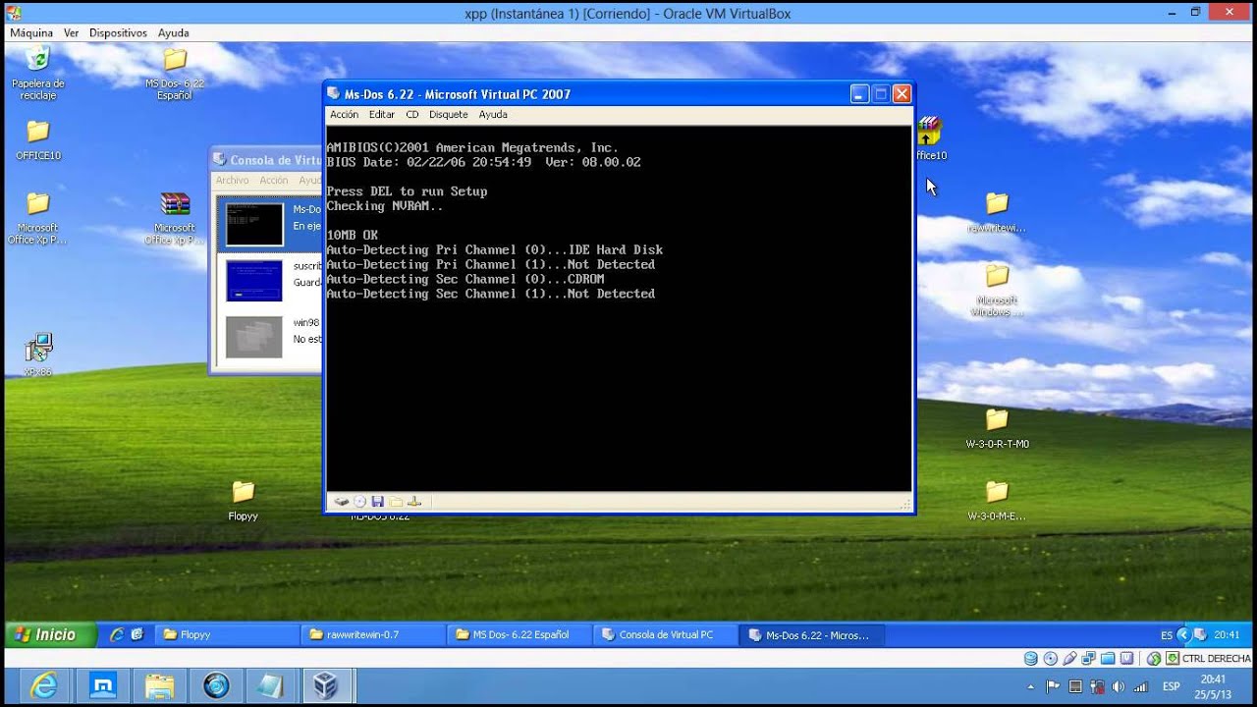1257x707 pixels.
Task: Select Microsoft Office Xp WinRAR archive icon
Action: coord(175,218)
